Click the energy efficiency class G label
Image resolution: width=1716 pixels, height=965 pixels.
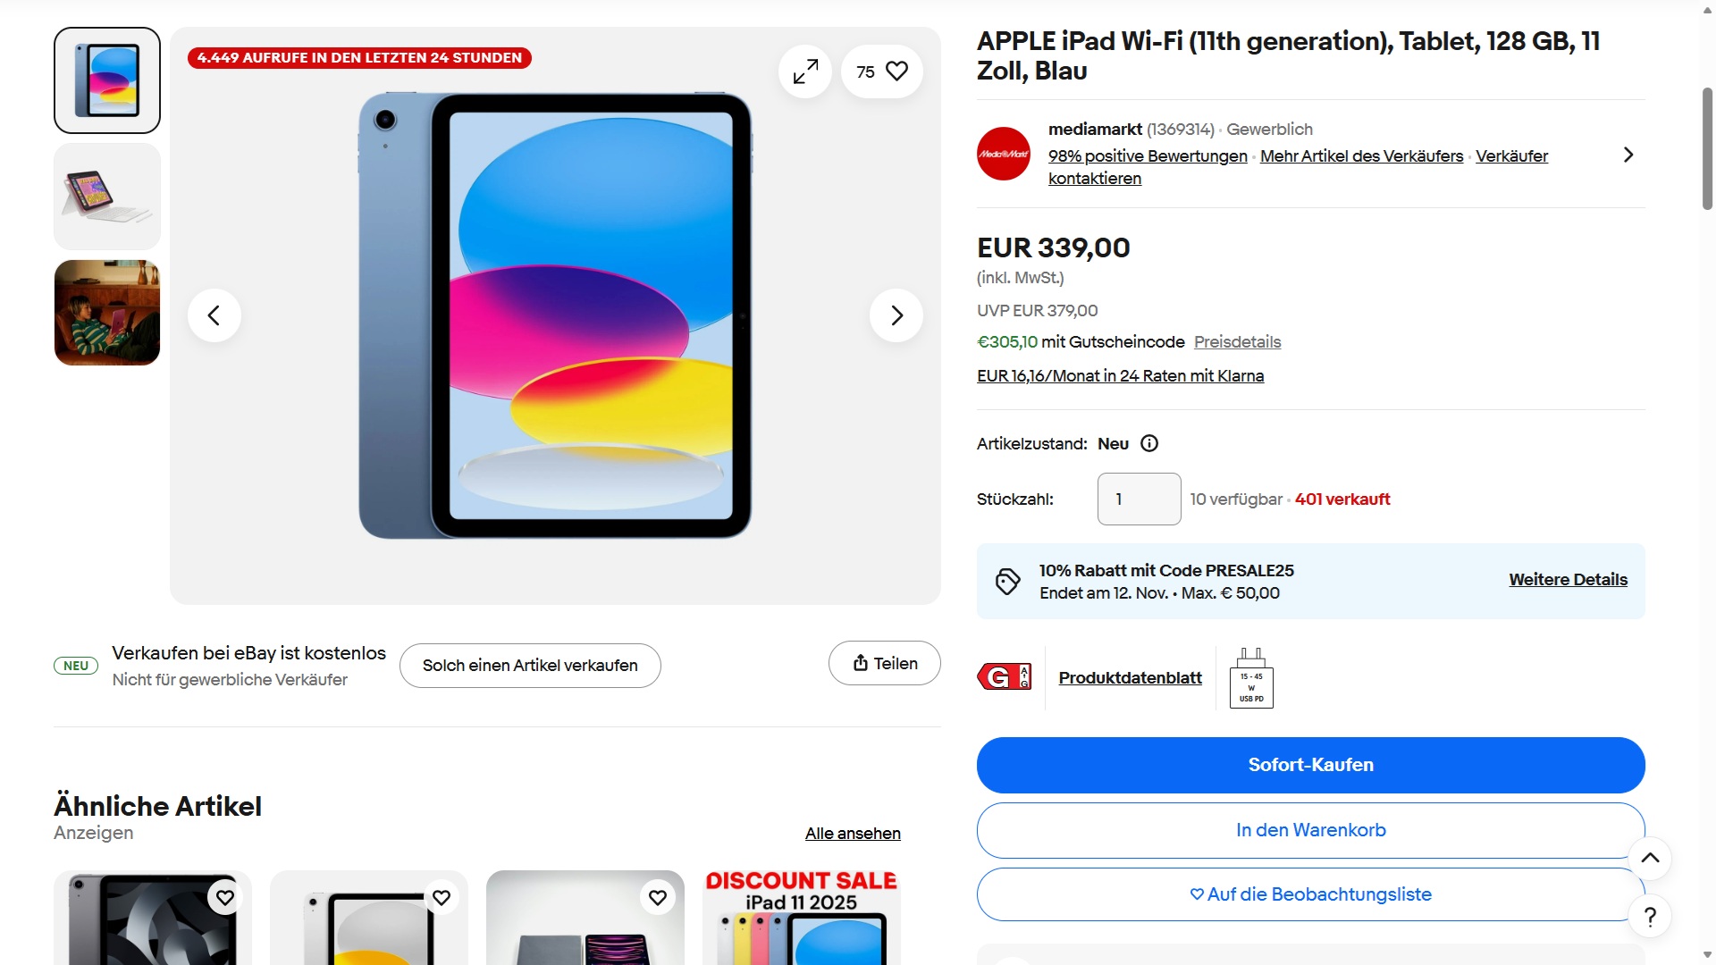[1004, 677]
